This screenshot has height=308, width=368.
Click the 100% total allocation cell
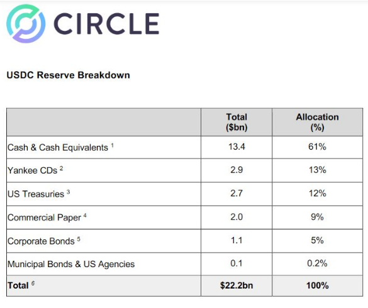coord(317,285)
